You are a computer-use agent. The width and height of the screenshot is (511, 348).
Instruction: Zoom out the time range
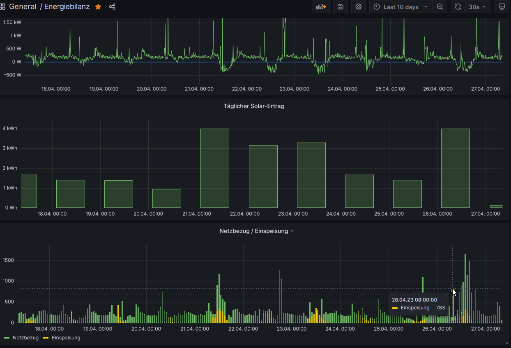(440, 7)
